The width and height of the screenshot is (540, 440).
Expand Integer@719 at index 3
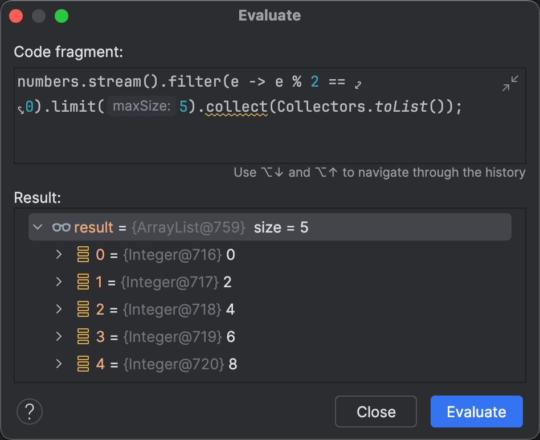(59, 336)
